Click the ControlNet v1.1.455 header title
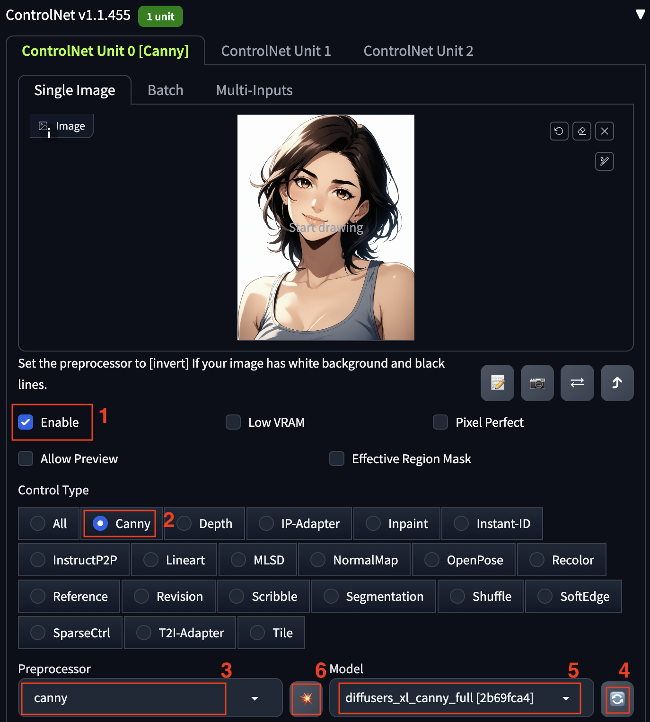 (68, 15)
